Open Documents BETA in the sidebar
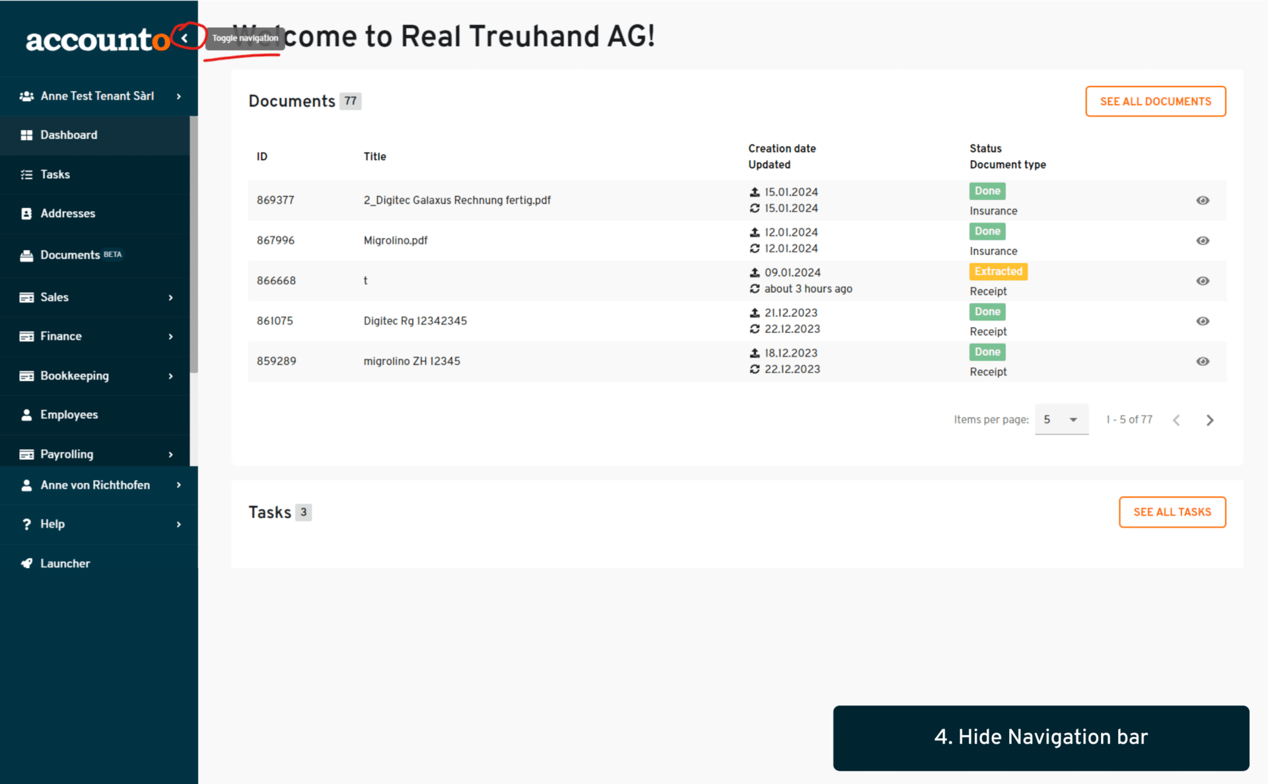Image resolution: width=1268 pixels, height=784 pixels. click(x=95, y=256)
